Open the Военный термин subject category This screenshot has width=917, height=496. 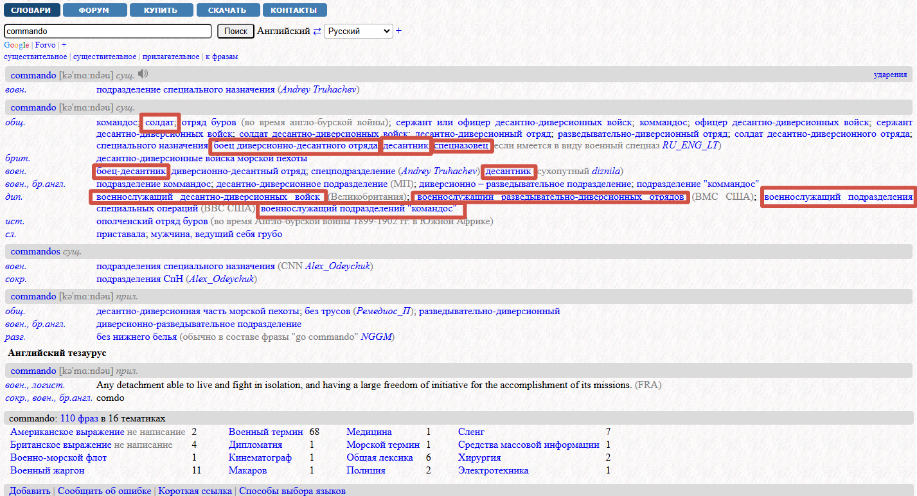265,432
